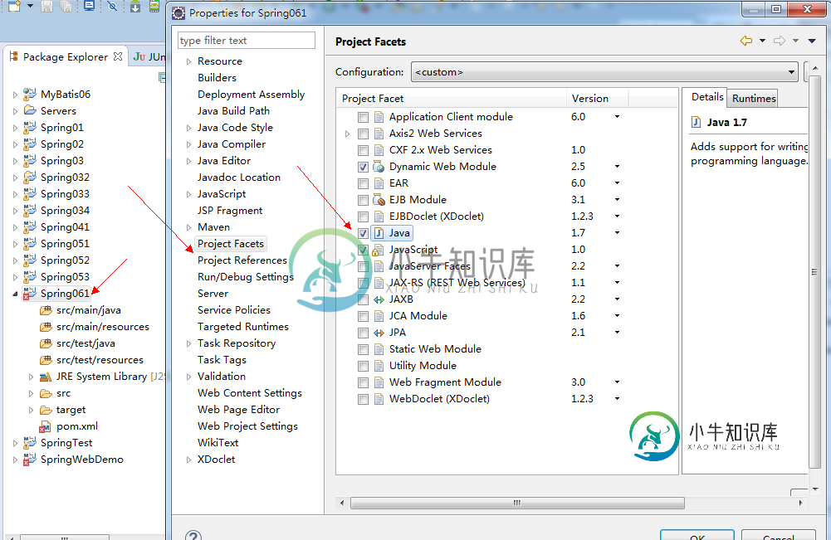Click the JPA facet icon
The height and width of the screenshot is (540, 831).
coord(379,333)
